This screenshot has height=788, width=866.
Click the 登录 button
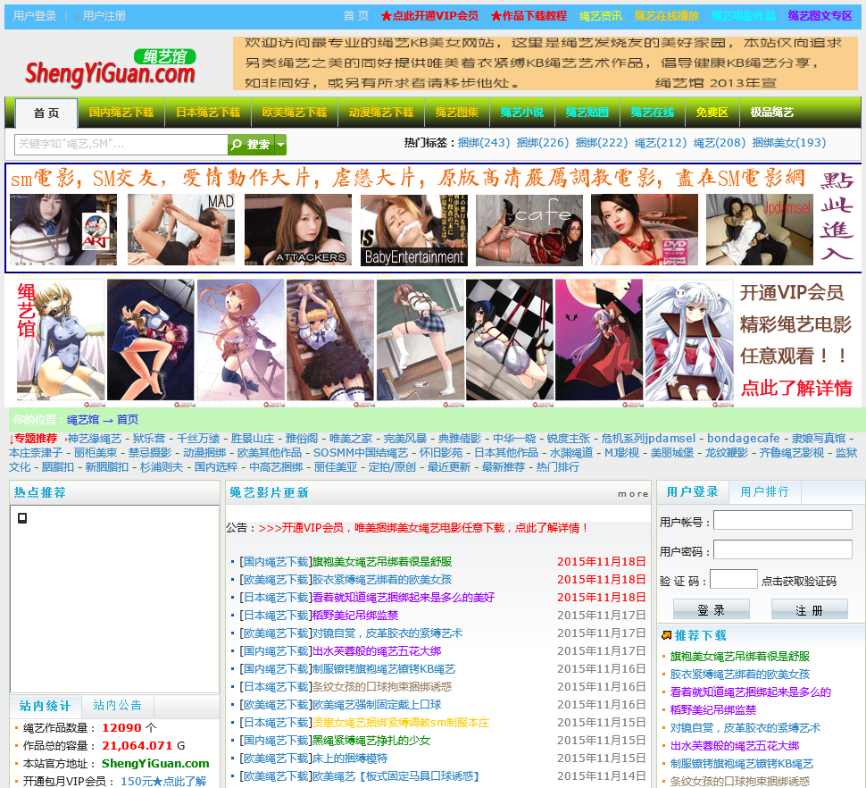click(x=712, y=610)
